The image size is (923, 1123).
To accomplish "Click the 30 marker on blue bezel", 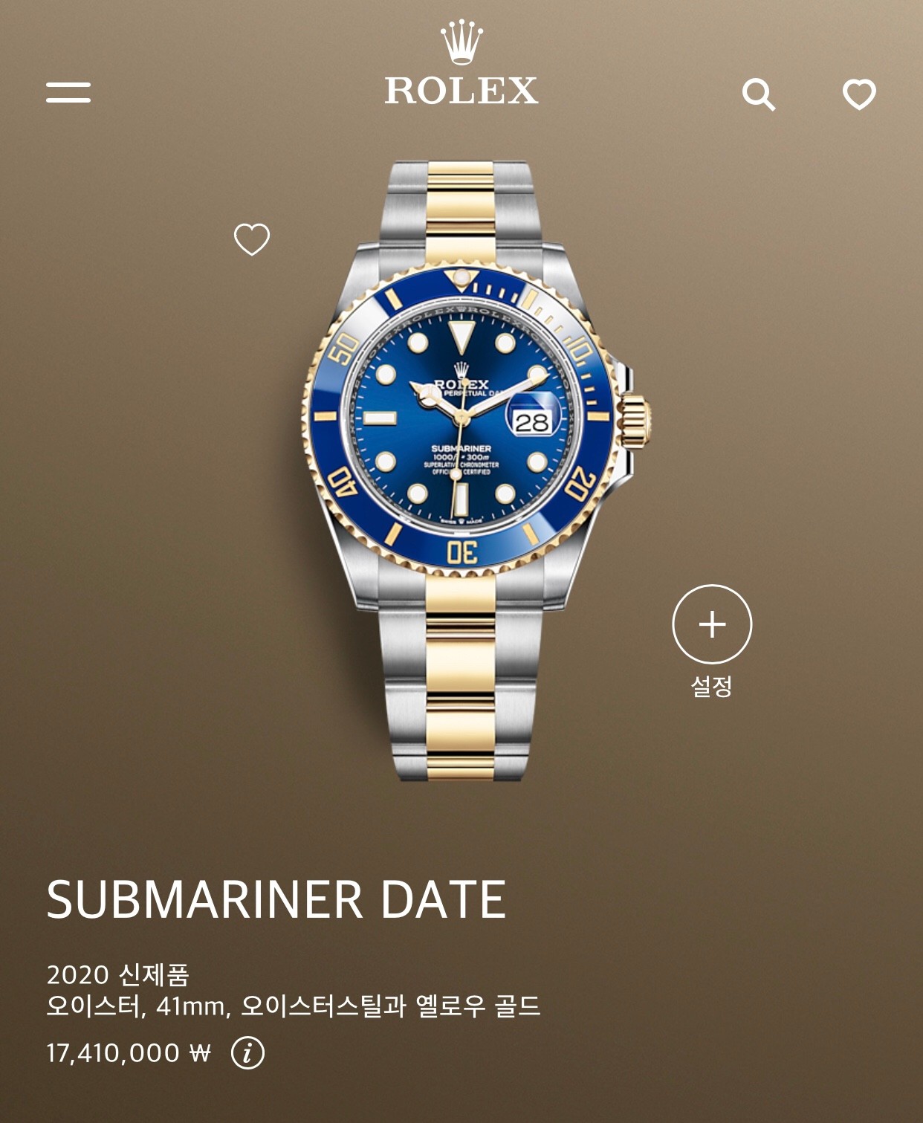I will pos(461,552).
